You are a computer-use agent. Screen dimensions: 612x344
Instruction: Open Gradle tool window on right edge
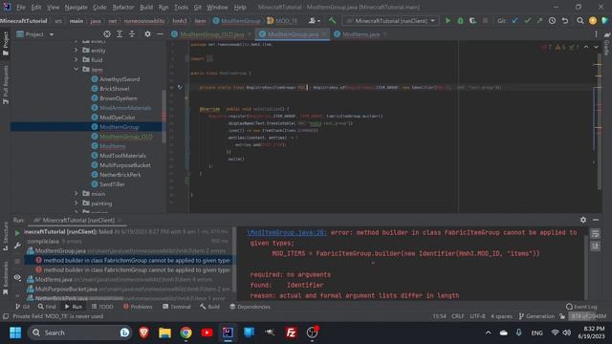[x=607, y=44]
